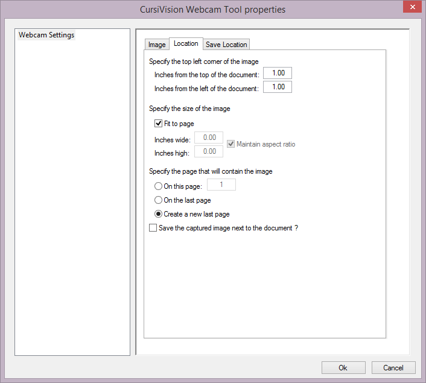Click the inches from left of document field
Viewport: 426px width, 383px height.
[x=278, y=87]
